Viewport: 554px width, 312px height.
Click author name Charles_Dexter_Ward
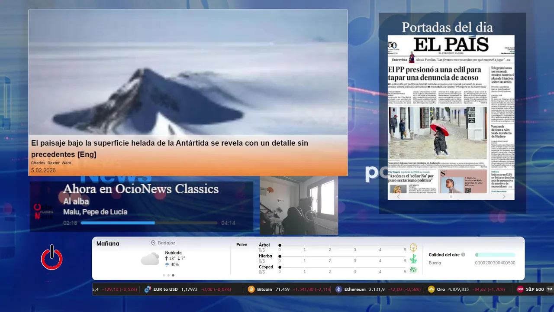(x=51, y=163)
